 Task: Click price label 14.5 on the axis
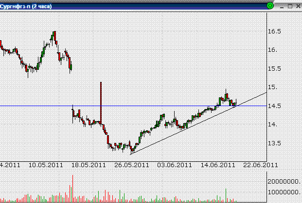tap(274, 106)
